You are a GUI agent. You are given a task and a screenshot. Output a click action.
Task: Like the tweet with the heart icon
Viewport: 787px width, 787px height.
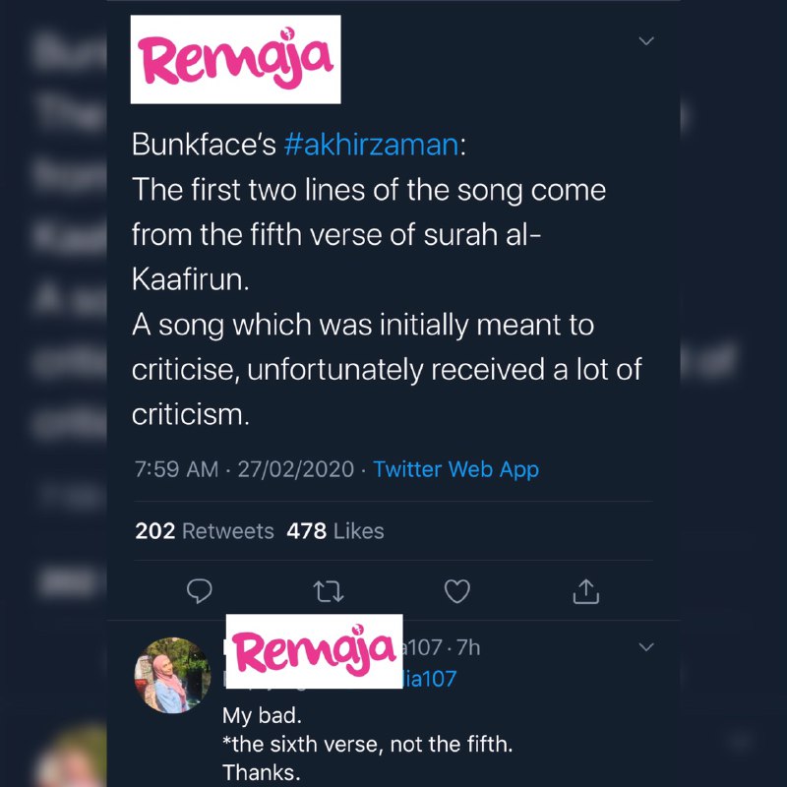[457, 590]
